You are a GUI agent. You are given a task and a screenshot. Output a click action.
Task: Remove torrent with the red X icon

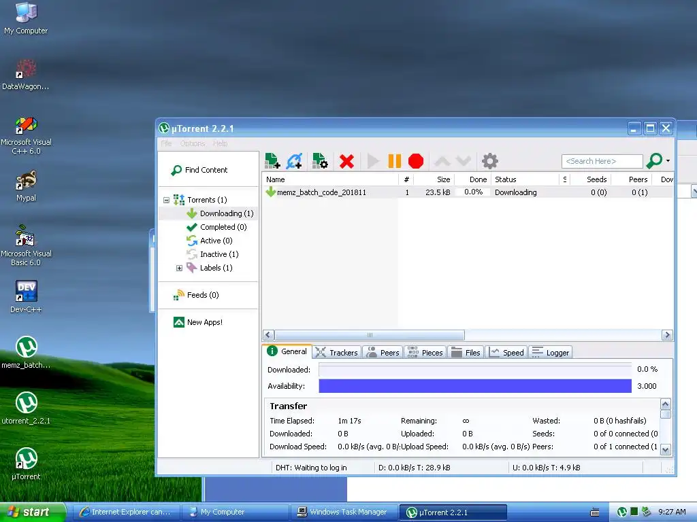(x=346, y=161)
